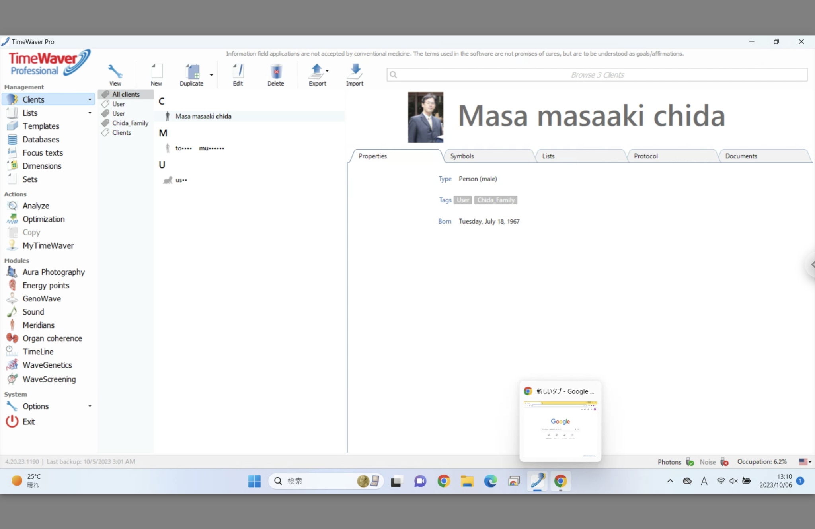Expand the Options dropdown arrow
This screenshot has height=529, width=815.
90,406
